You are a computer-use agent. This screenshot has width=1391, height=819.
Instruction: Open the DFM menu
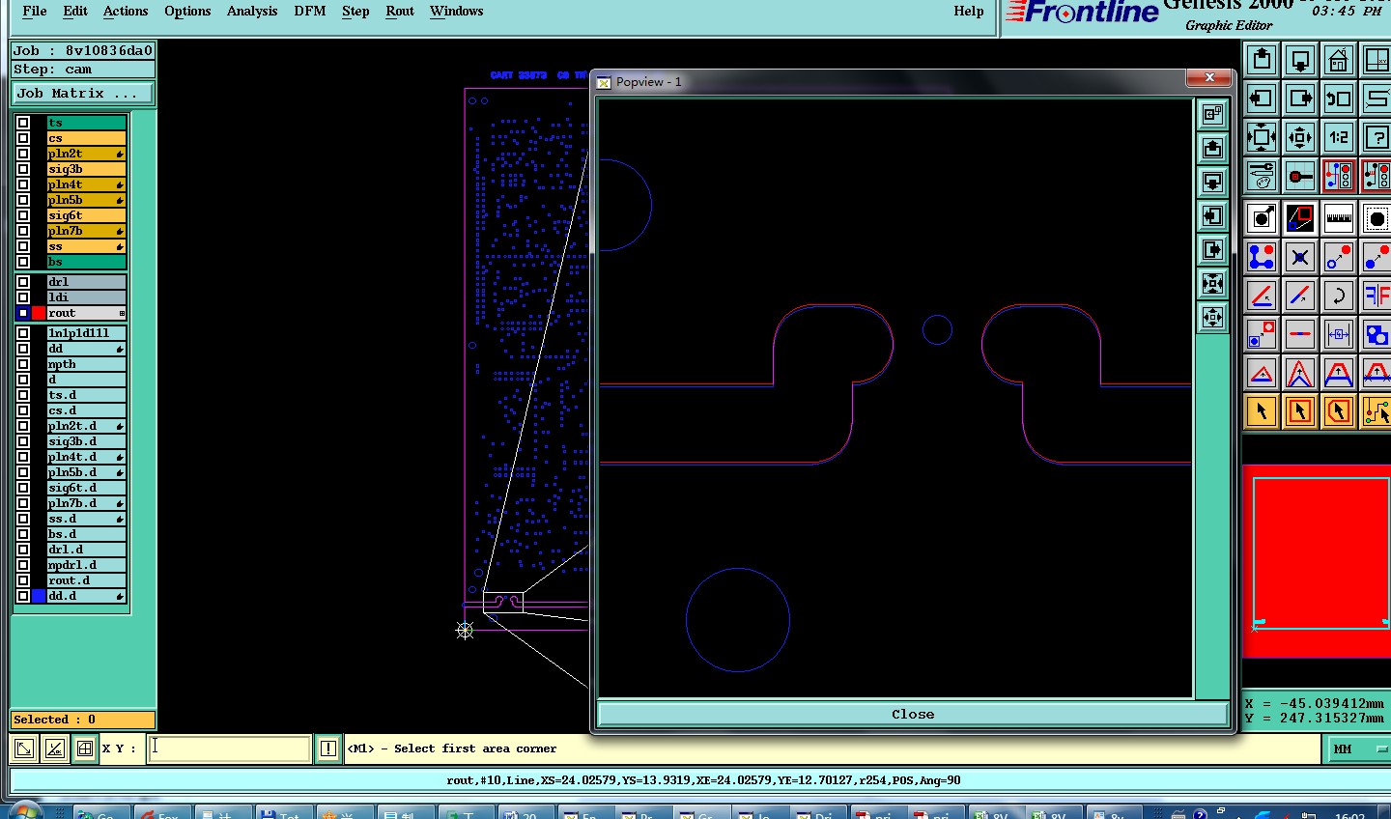(310, 12)
